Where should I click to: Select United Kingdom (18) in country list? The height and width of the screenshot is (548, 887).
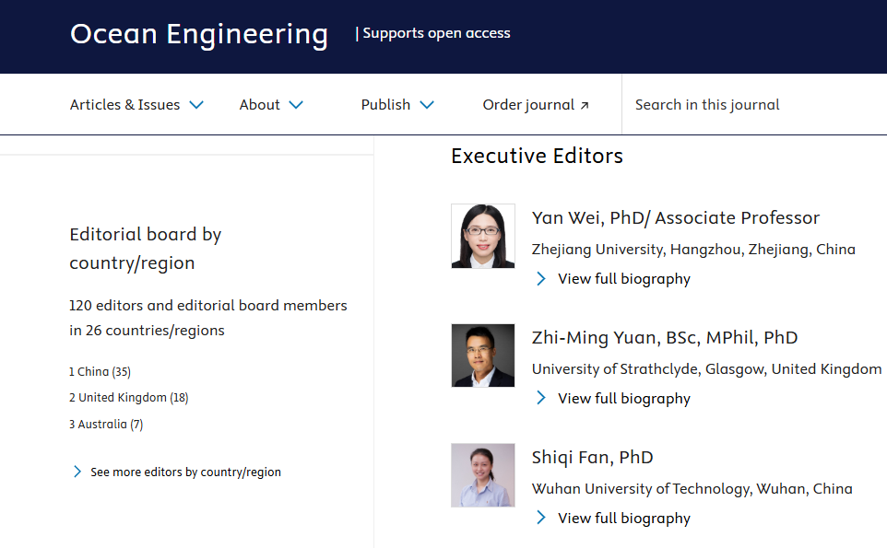point(129,398)
